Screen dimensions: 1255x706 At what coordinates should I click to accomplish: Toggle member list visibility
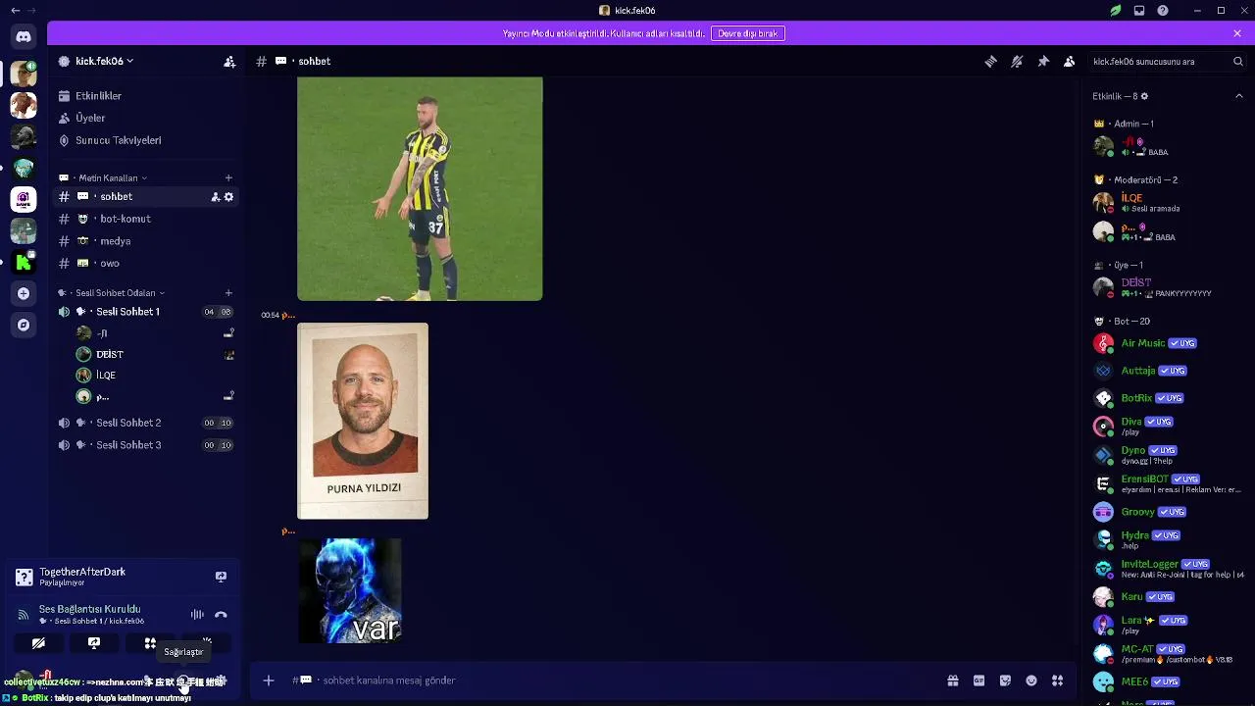pos(1070,61)
